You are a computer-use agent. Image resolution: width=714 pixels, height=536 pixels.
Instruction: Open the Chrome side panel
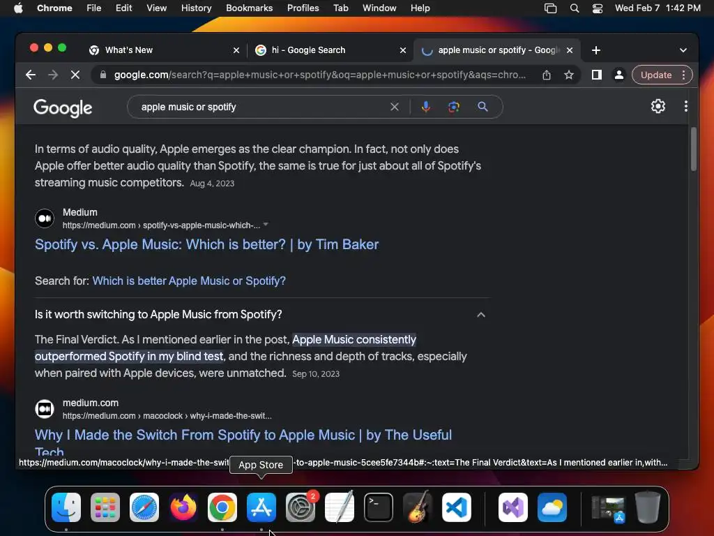pos(597,75)
